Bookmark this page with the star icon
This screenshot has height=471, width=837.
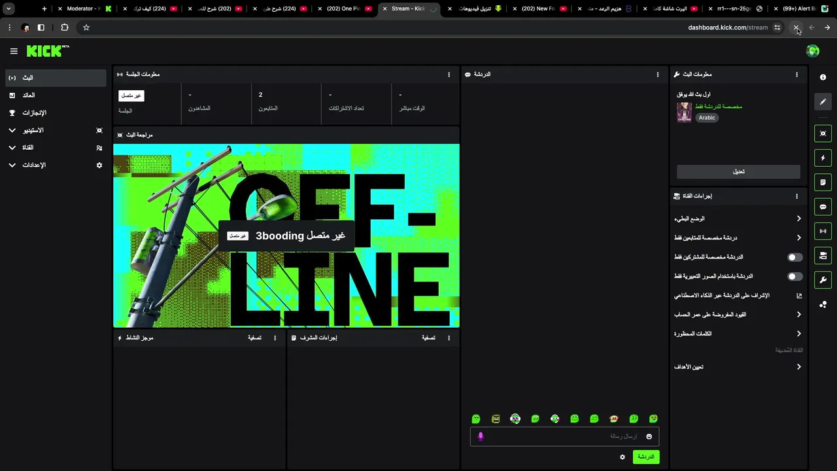86,27
